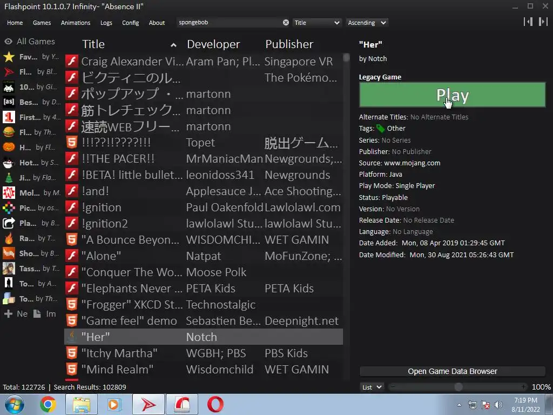Open the Logs tab

pyautogui.click(x=106, y=23)
